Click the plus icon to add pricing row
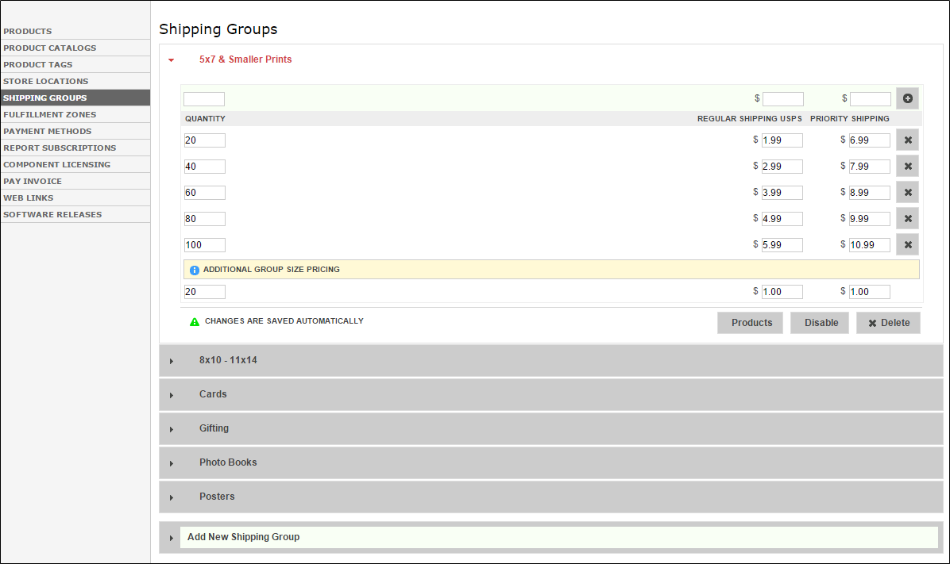 907,98
